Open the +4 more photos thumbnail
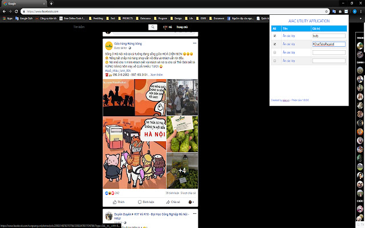Screen dimensions: 365x228 point(182,170)
